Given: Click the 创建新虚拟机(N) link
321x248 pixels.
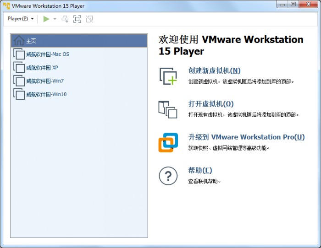Looking at the screenshot, I should (x=214, y=70).
